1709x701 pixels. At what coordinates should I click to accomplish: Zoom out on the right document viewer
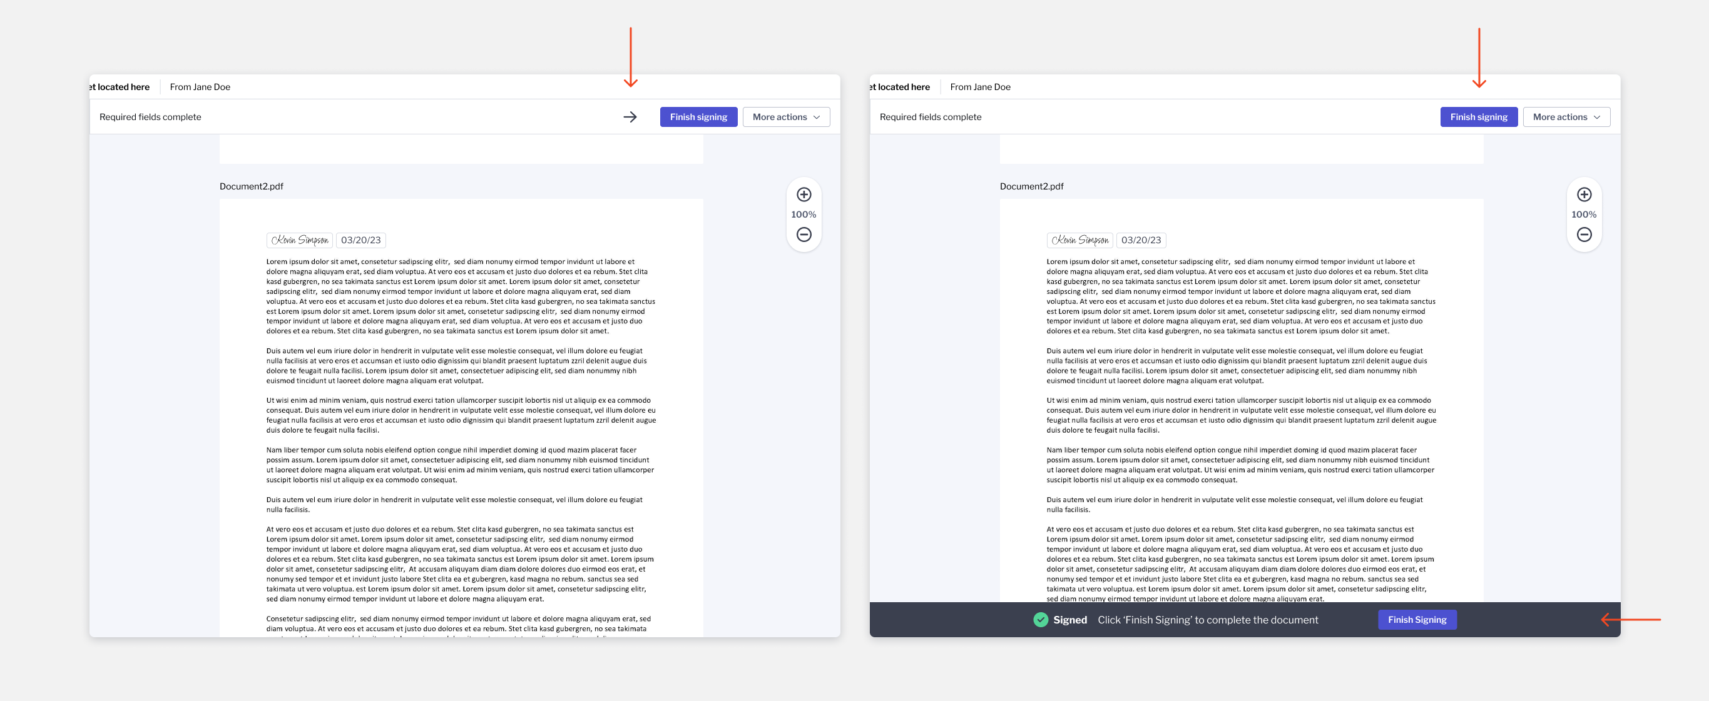[1584, 234]
